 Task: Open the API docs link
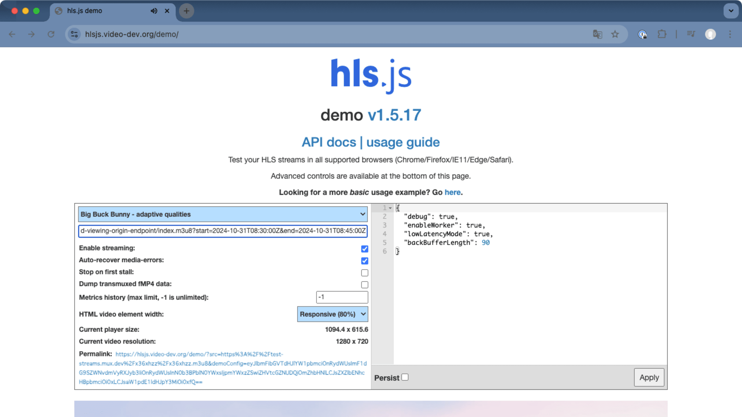coord(329,142)
